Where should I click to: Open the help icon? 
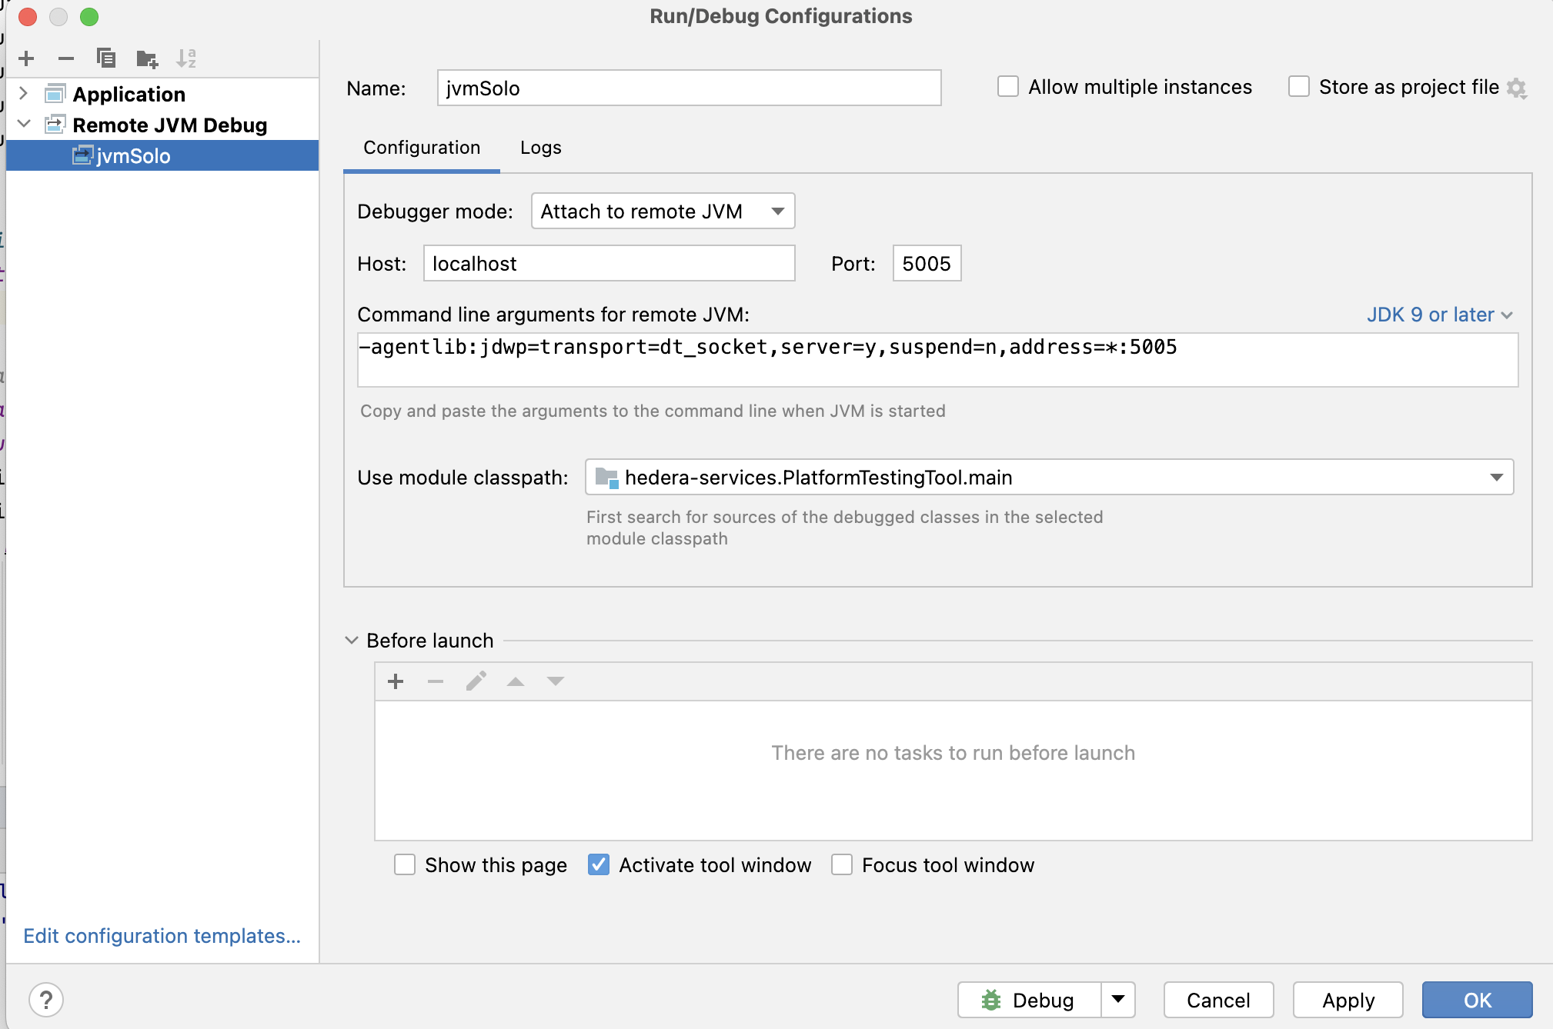tap(48, 1000)
